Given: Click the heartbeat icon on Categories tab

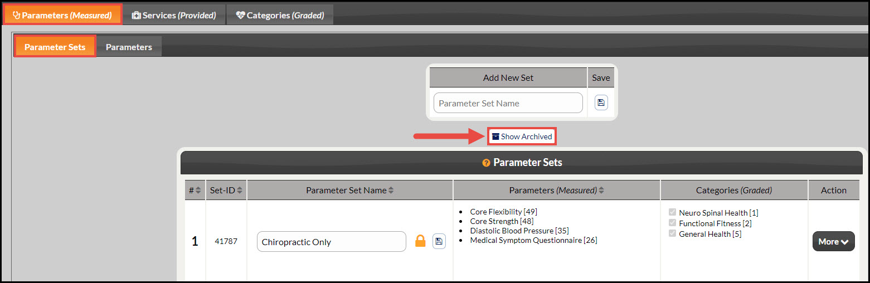Looking at the screenshot, I should pyautogui.click(x=240, y=15).
